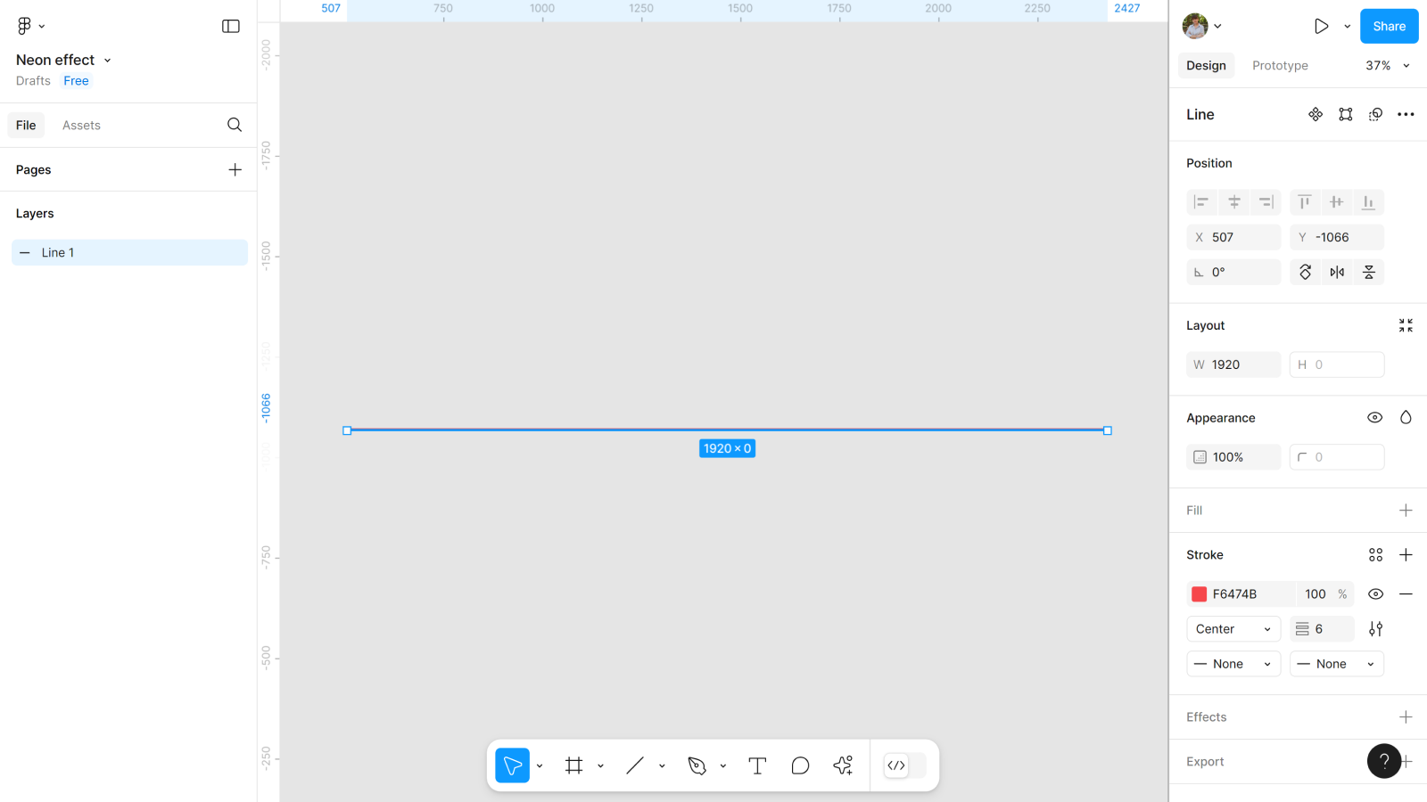This screenshot has height=802, width=1427.
Task: Toggle layer visibility in Appearance section
Action: [x=1374, y=418]
